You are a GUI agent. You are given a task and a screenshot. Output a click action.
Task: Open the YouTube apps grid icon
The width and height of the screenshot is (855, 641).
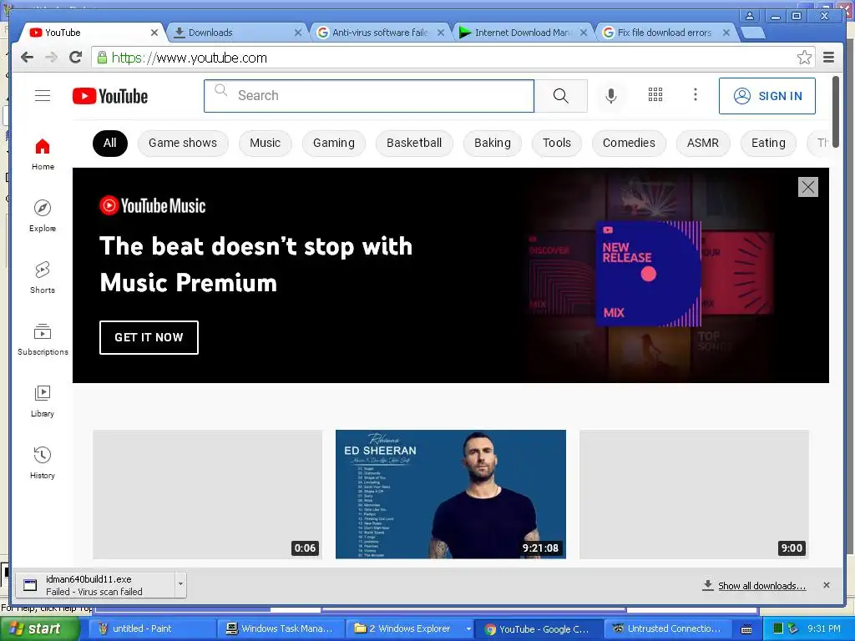click(655, 95)
